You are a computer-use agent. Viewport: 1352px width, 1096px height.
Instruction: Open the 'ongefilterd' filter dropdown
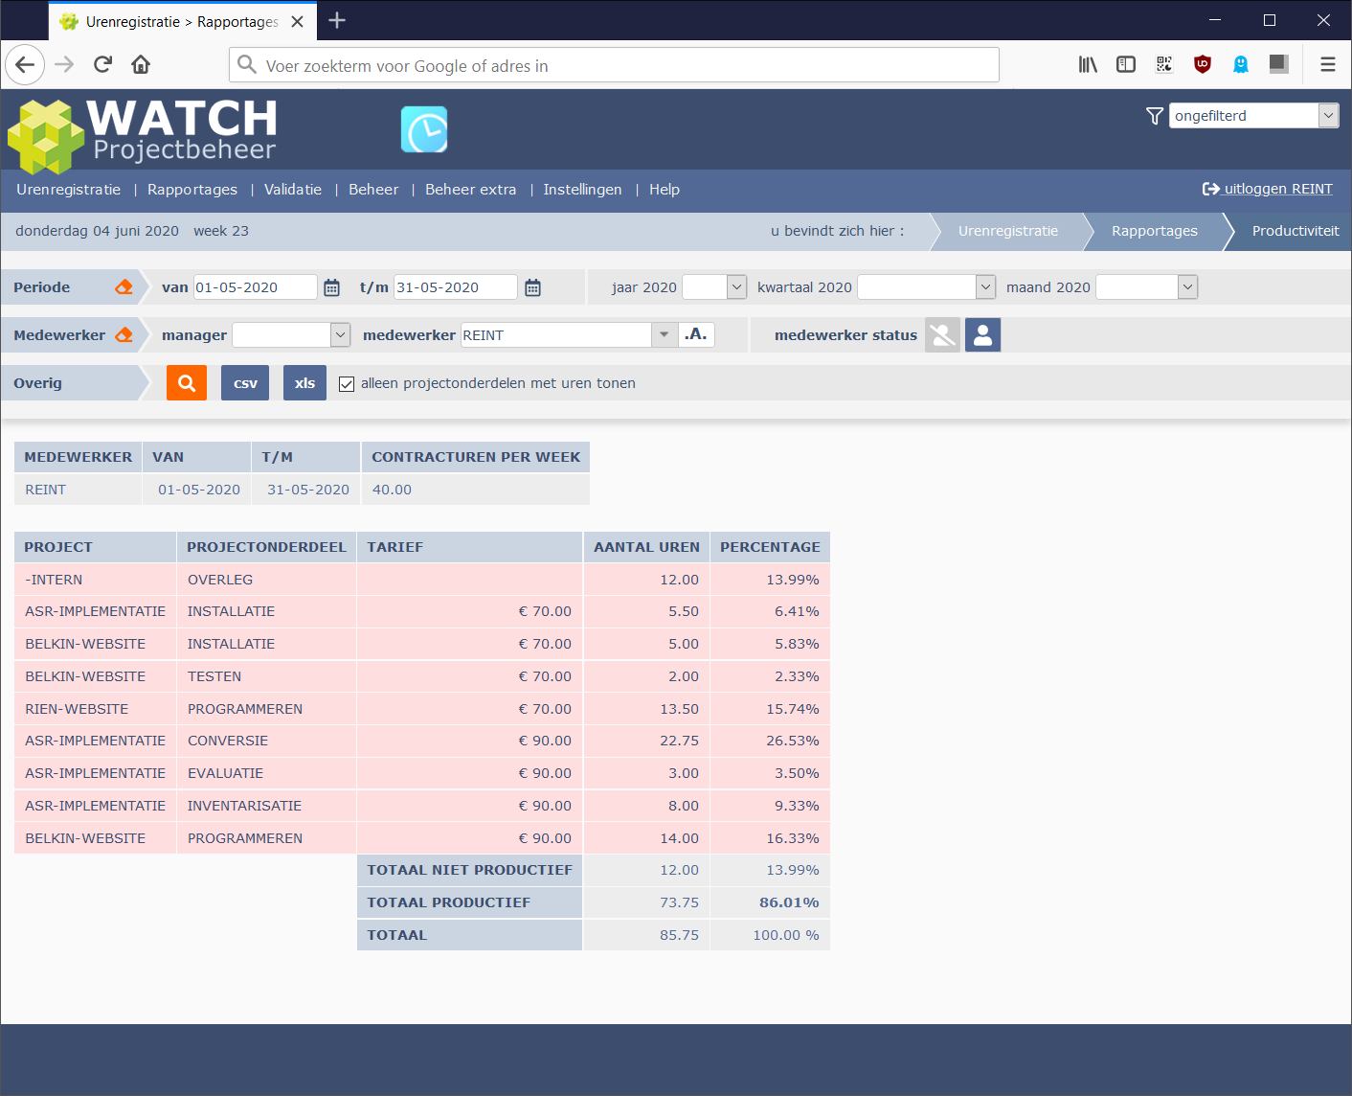coord(1327,116)
